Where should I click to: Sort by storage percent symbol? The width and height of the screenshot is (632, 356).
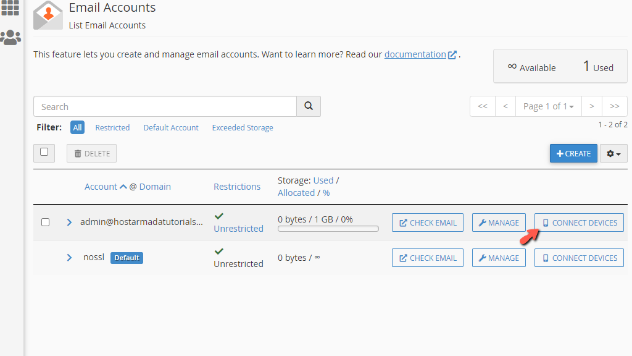(x=326, y=193)
